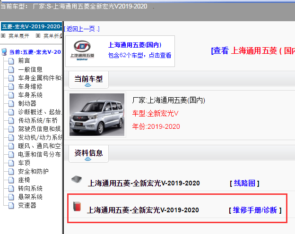The width and height of the screenshot is (295, 234).
Task: Open the 传动系统/车桥 tree entry
Action: pos(38,121)
